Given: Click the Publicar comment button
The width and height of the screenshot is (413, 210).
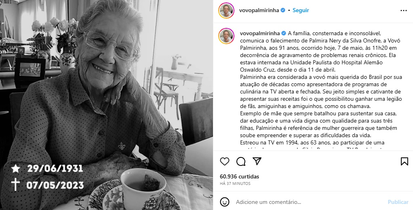Looking at the screenshot, I should [398, 202].
